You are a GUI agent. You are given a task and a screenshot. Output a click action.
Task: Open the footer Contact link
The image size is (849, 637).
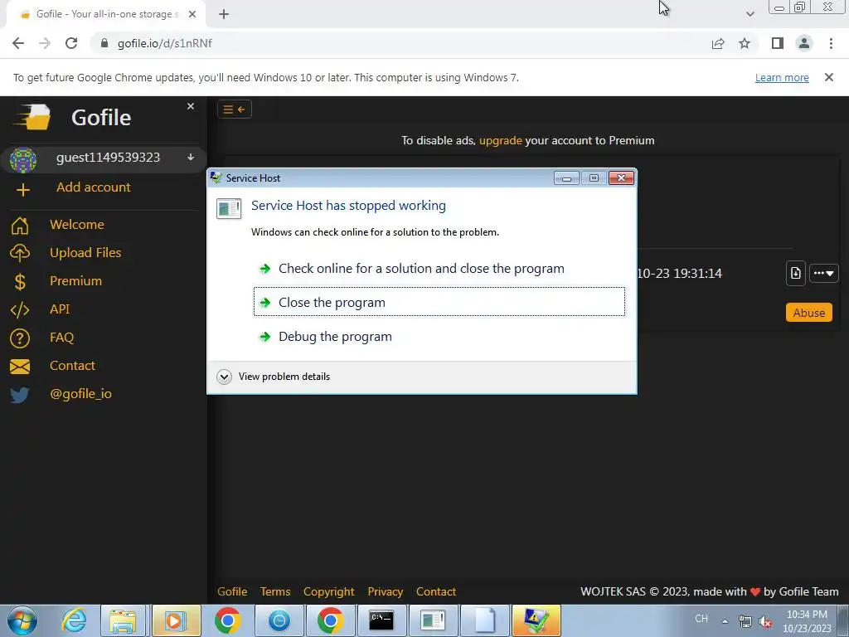[x=436, y=591]
